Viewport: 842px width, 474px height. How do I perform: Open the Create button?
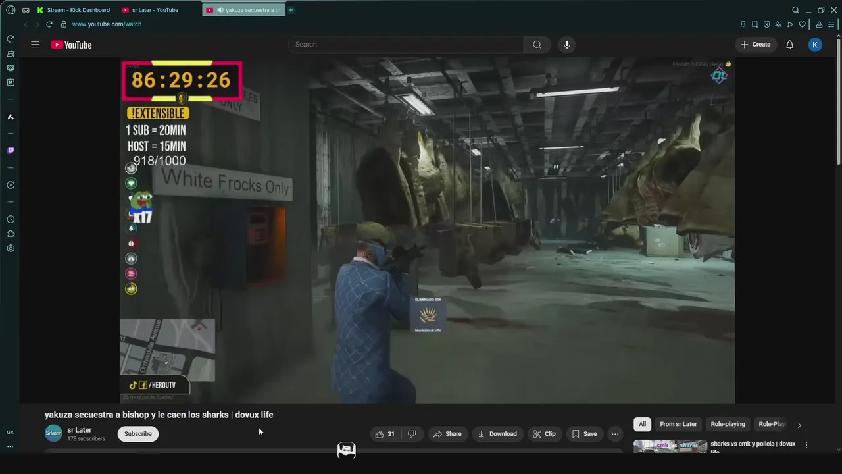(x=755, y=45)
